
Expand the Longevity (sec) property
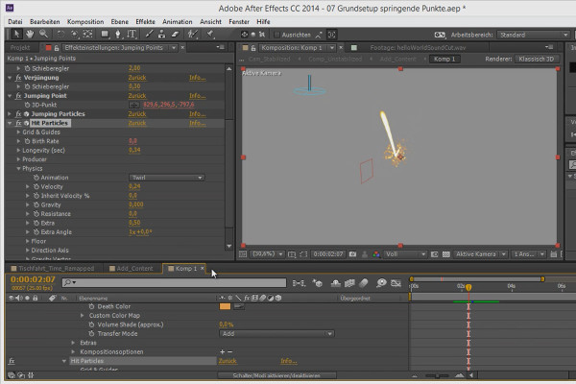coord(18,151)
